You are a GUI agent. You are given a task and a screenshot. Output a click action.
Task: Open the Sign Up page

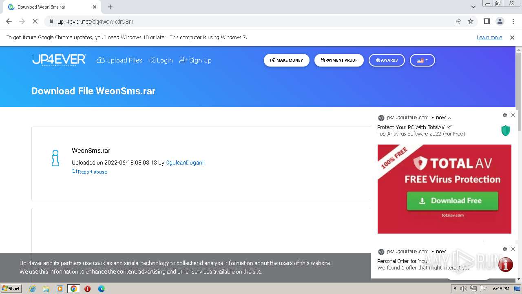tap(195, 60)
